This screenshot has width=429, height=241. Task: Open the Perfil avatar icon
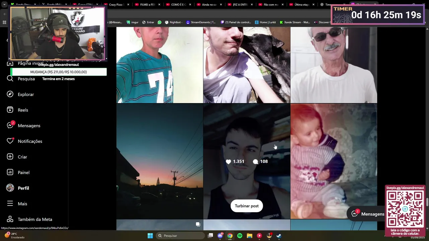[x=10, y=188]
